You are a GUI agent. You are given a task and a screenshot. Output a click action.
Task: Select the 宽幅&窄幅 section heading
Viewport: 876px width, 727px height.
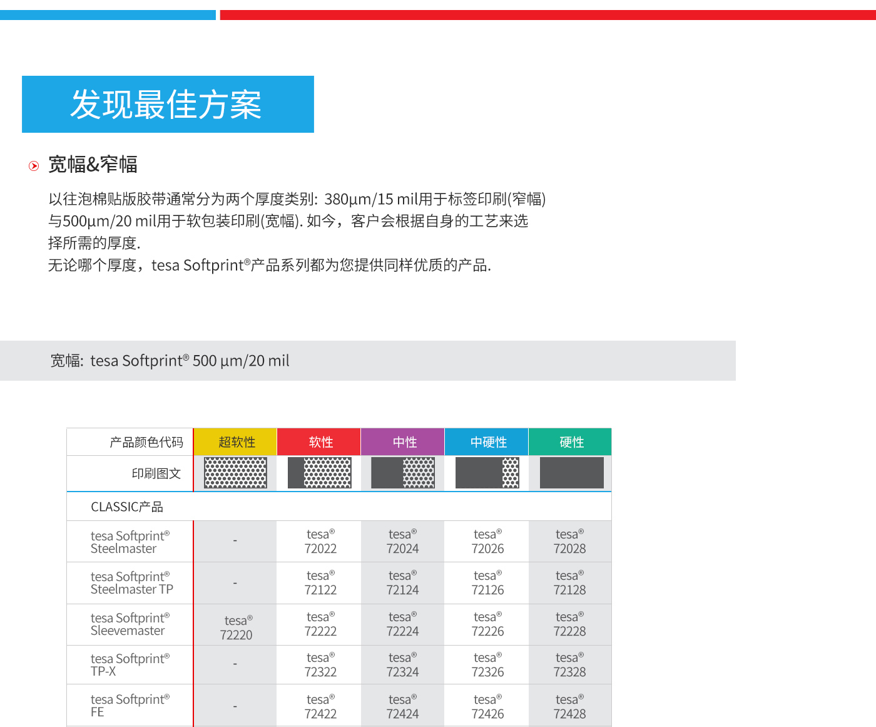click(x=93, y=165)
